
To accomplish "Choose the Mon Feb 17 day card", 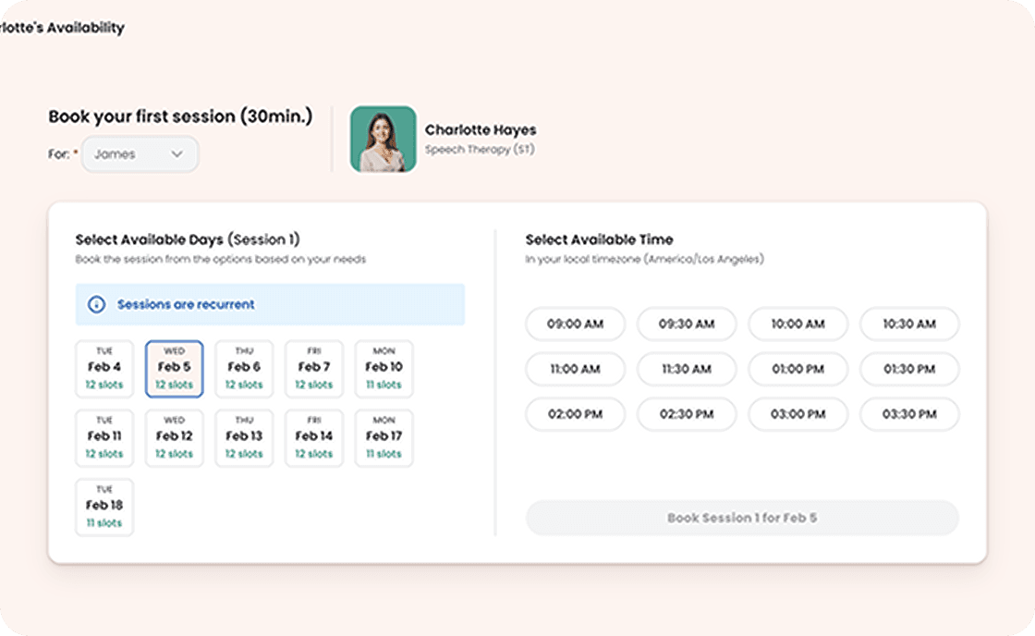I will pos(384,438).
